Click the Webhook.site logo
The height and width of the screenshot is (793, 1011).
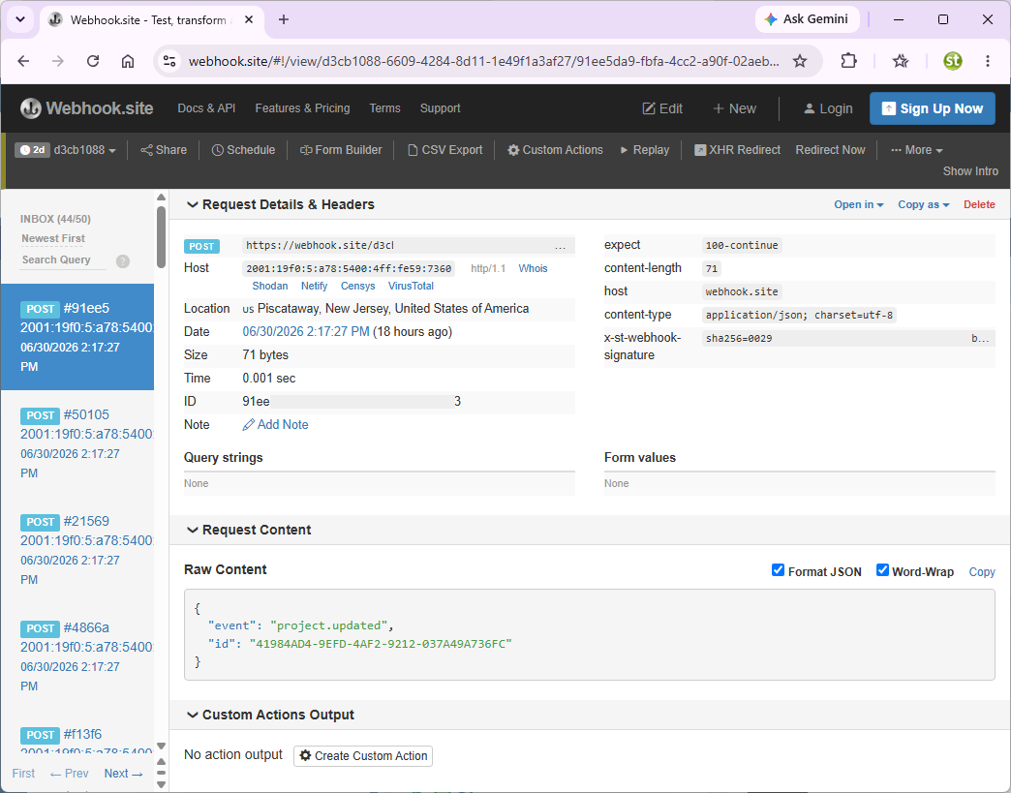tap(86, 108)
